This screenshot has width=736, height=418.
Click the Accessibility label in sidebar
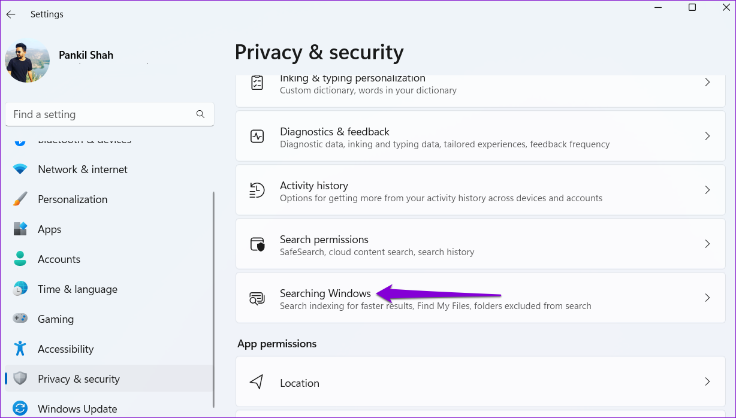point(65,349)
